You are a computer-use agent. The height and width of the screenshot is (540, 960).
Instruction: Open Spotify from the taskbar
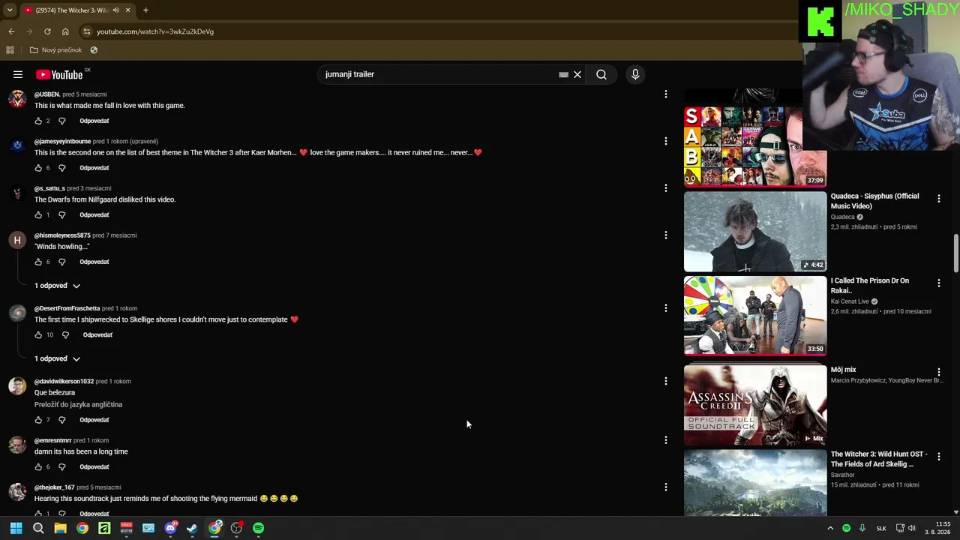258,528
